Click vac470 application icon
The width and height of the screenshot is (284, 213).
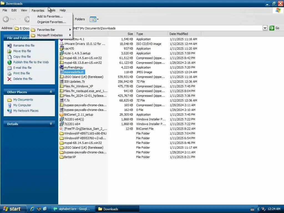pos(62,48)
